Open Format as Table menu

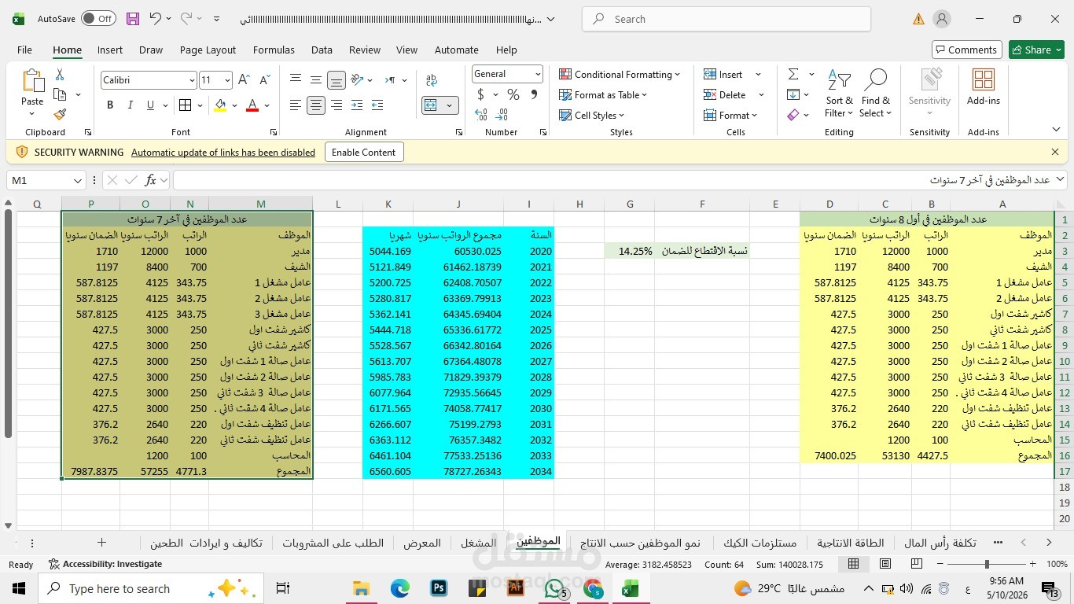coord(603,94)
